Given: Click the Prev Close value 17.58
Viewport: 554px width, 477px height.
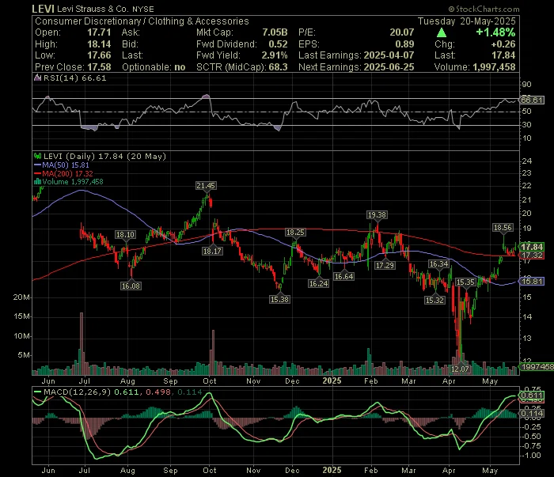Looking at the screenshot, I should click(x=99, y=67).
